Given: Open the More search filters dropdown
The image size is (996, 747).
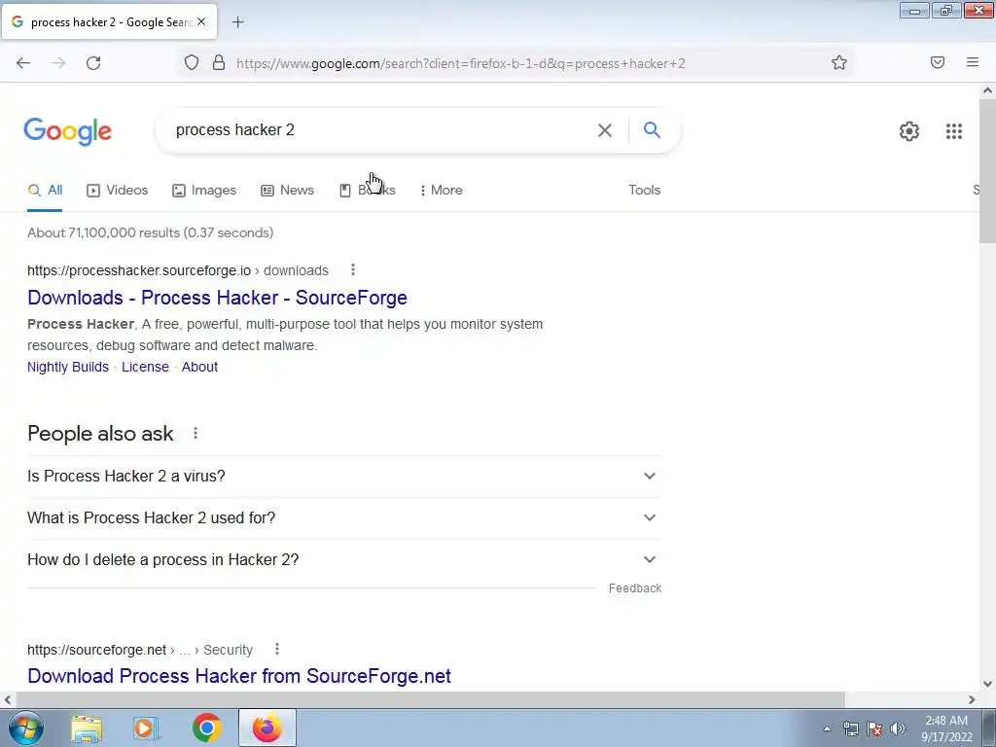Looking at the screenshot, I should pyautogui.click(x=442, y=190).
